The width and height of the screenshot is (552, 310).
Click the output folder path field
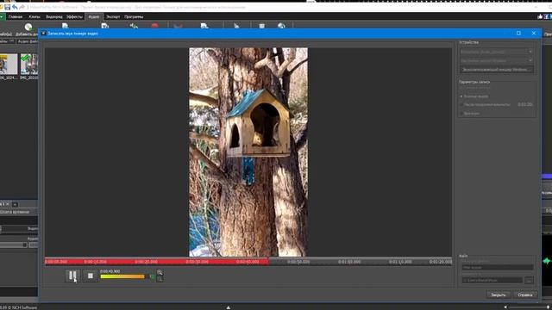[492, 280]
